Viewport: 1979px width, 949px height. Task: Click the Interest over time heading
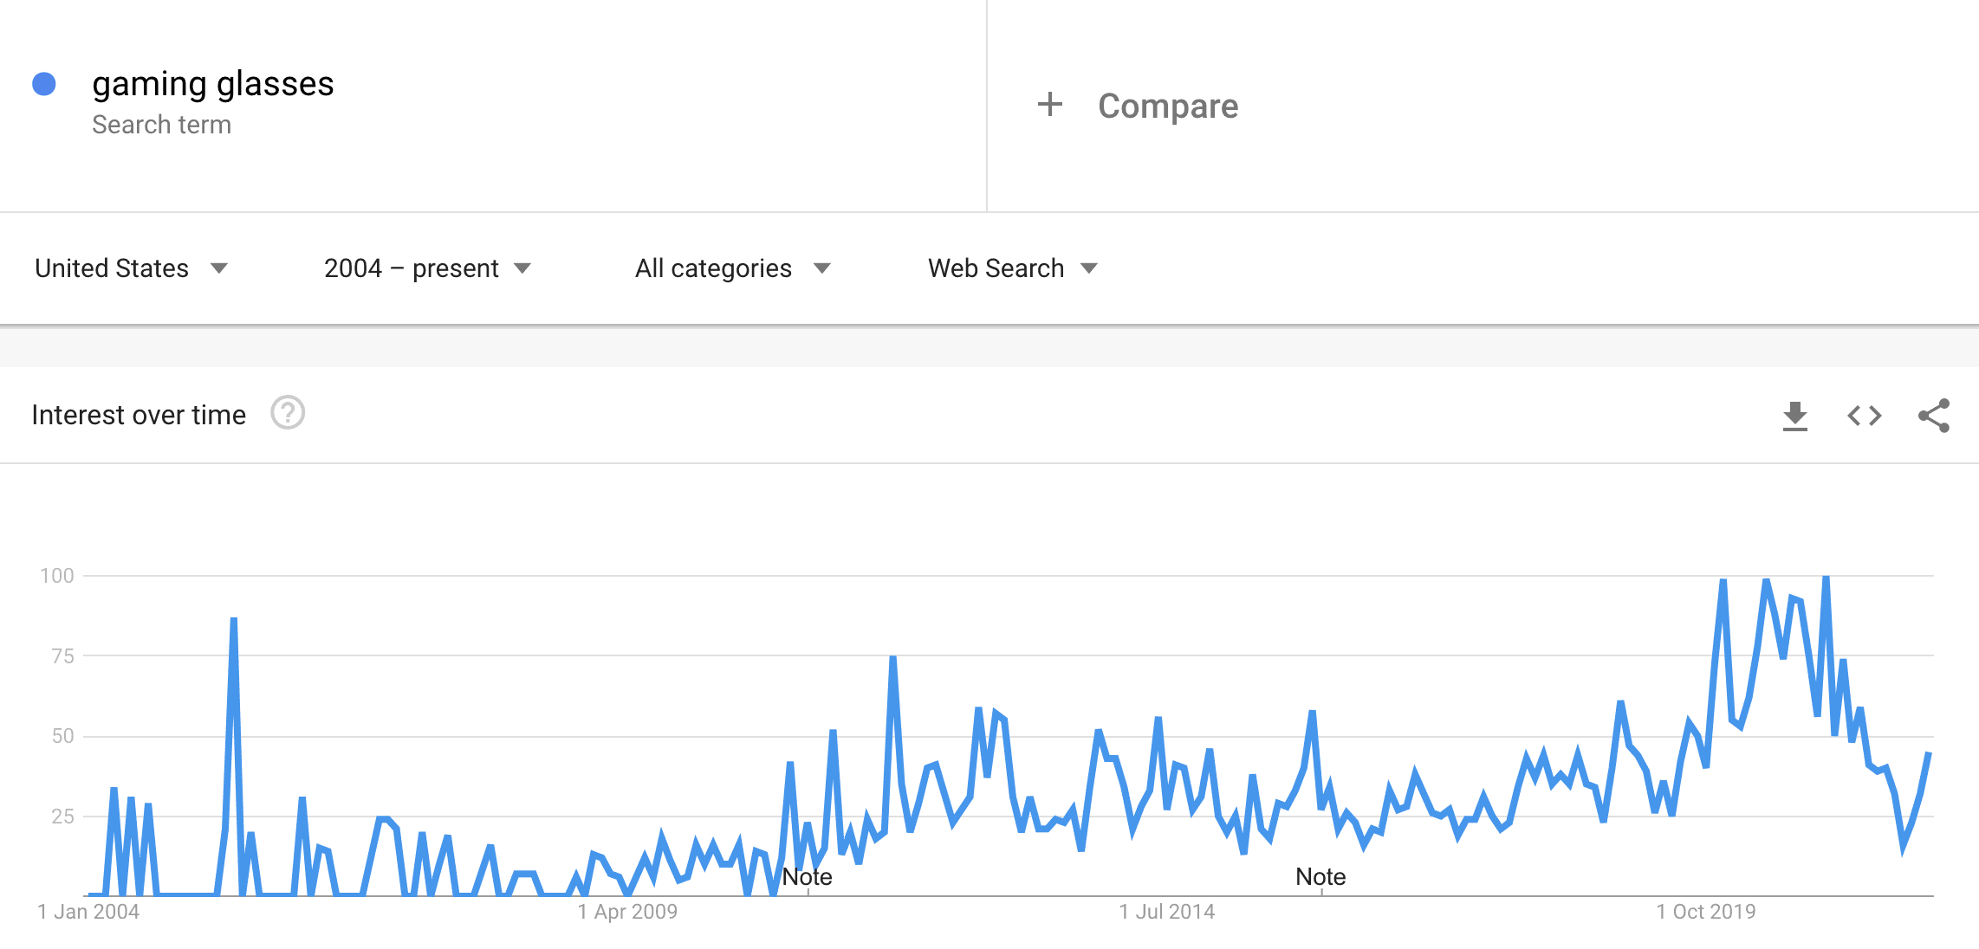[139, 415]
